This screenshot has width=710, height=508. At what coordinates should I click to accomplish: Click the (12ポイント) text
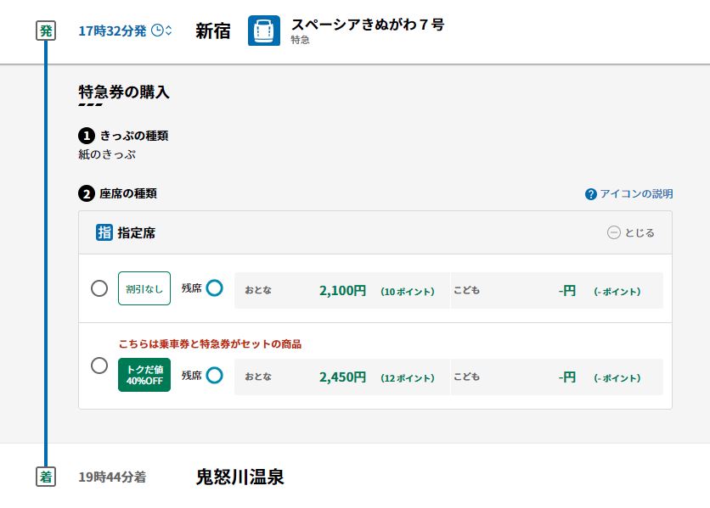408,378
